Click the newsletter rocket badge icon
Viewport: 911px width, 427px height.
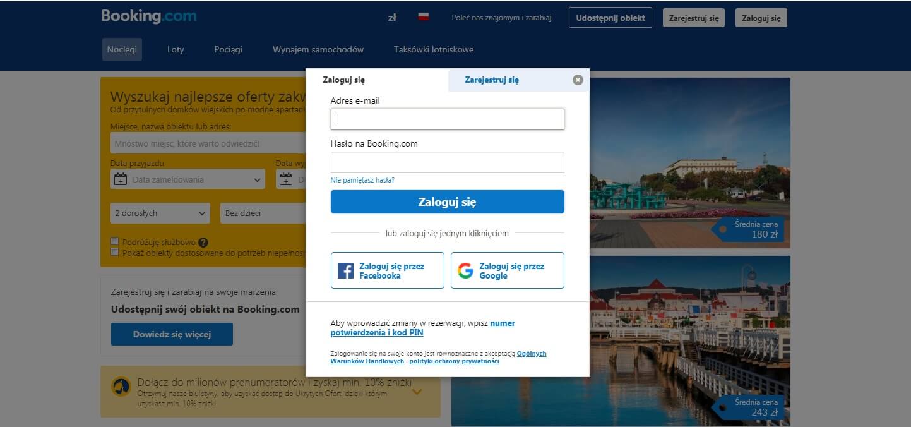pos(121,387)
